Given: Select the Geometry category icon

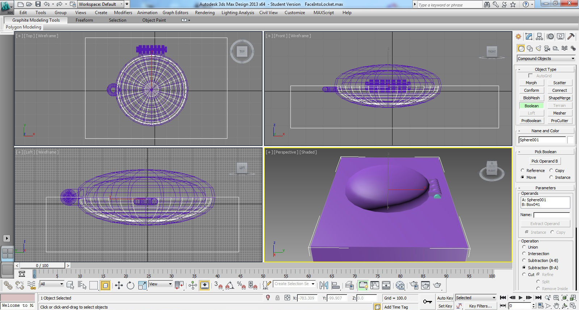Looking at the screenshot, I should (521, 48).
